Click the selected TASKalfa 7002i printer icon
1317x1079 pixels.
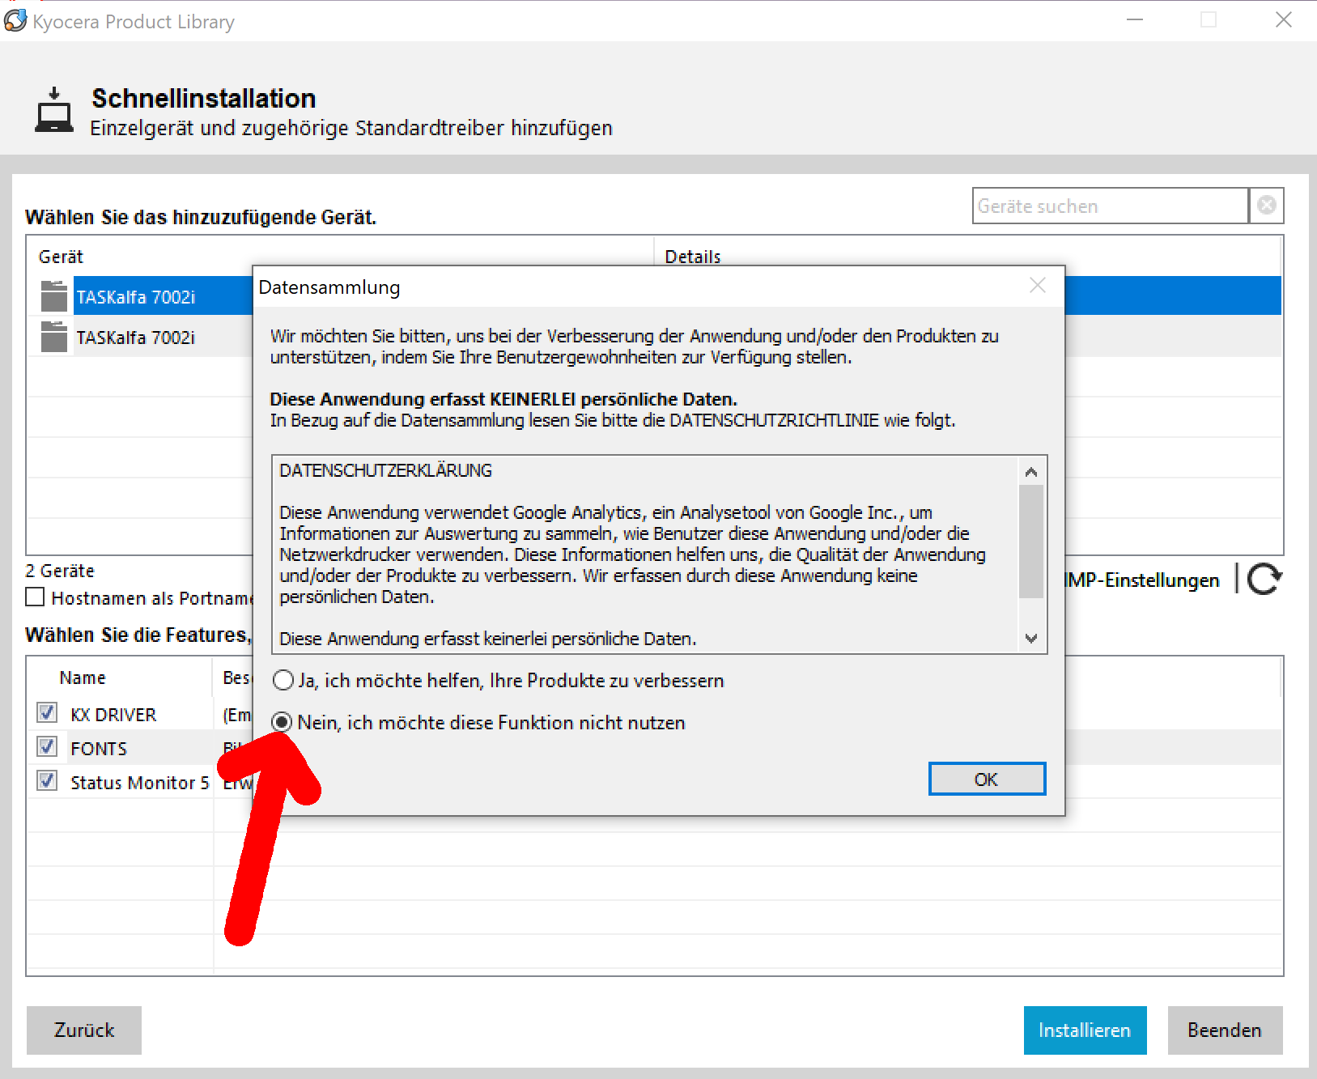click(x=54, y=296)
